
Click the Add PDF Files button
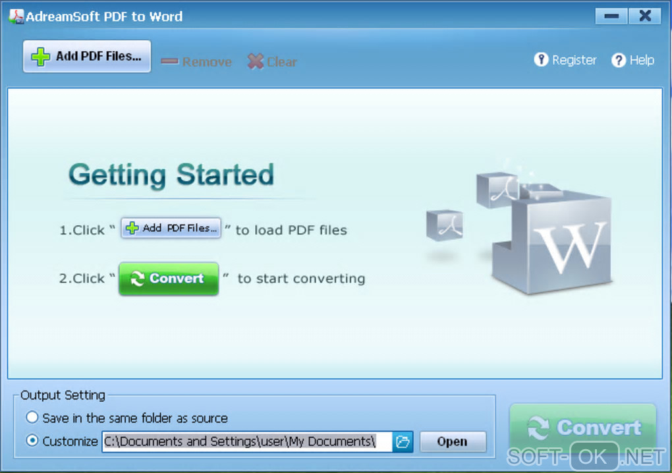87,56
